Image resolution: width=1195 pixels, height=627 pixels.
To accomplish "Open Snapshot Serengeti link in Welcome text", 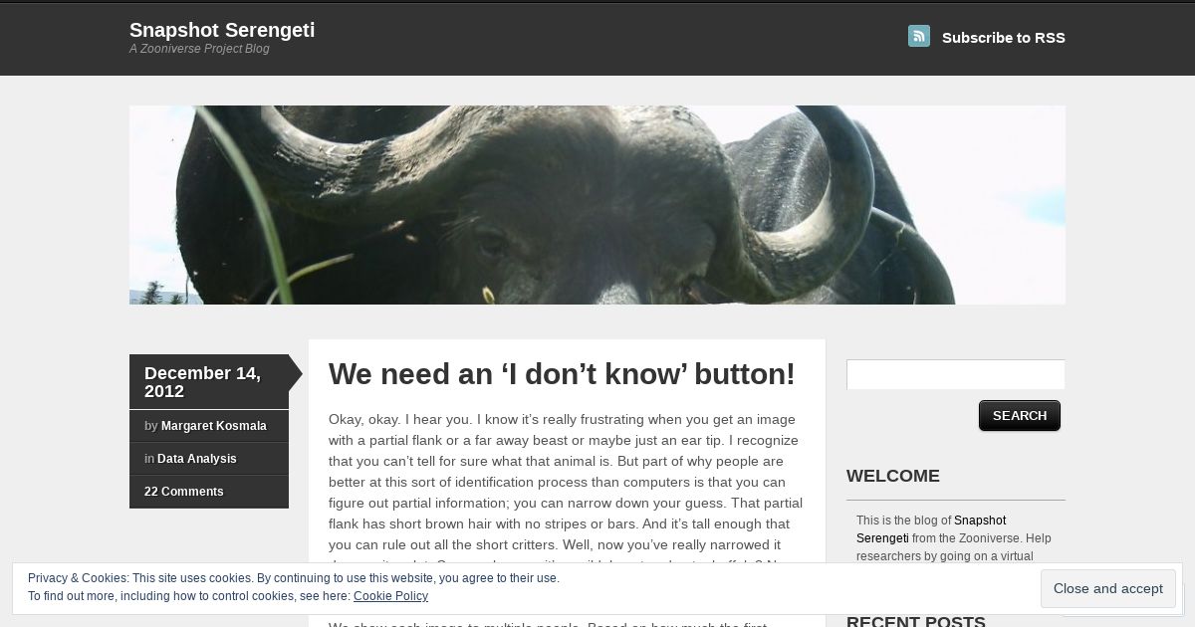I will 931,529.
